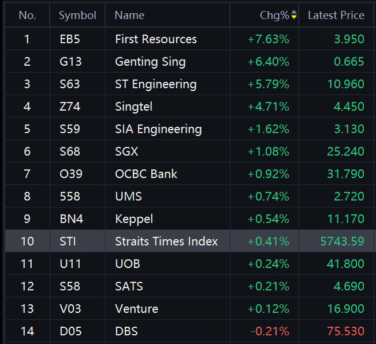Click the price 41.800

pyautogui.click(x=346, y=264)
